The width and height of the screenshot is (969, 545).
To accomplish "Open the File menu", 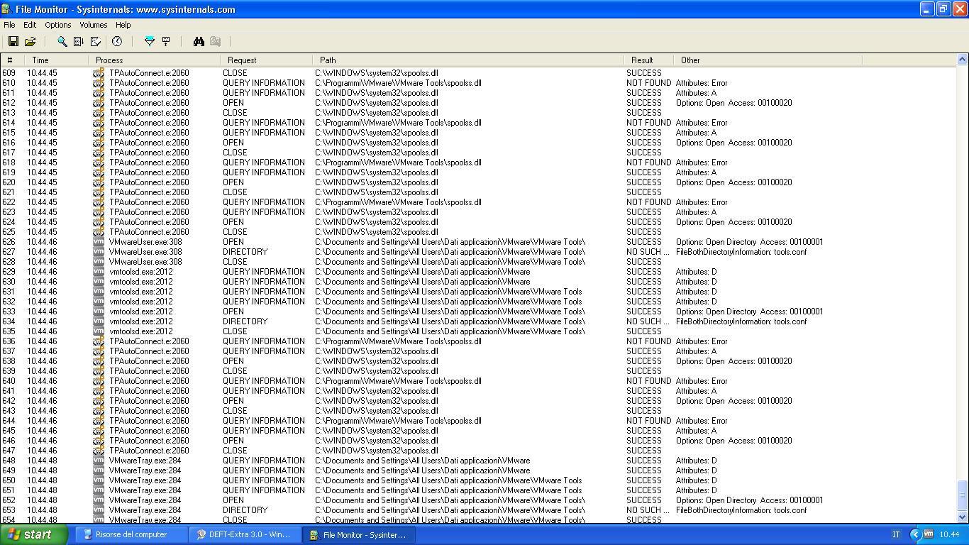I will (9, 25).
